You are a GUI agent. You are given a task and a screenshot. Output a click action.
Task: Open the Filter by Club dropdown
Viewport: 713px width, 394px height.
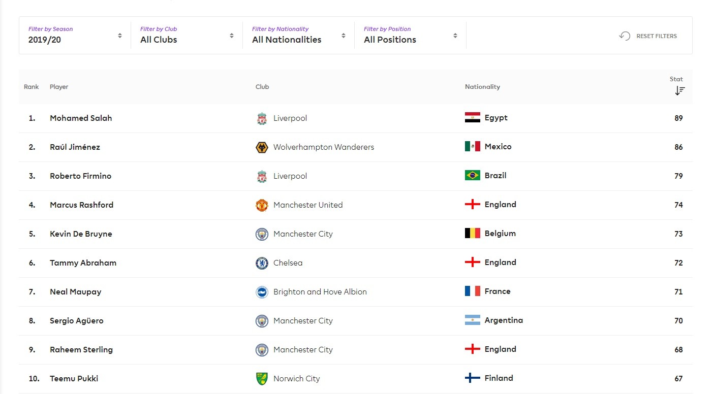(187, 36)
